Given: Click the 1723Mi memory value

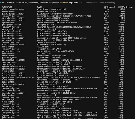Looking at the screenshot, I should (x=122, y=11).
